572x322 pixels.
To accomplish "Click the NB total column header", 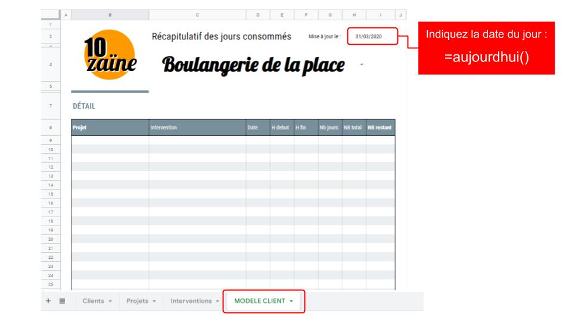I will tap(354, 128).
